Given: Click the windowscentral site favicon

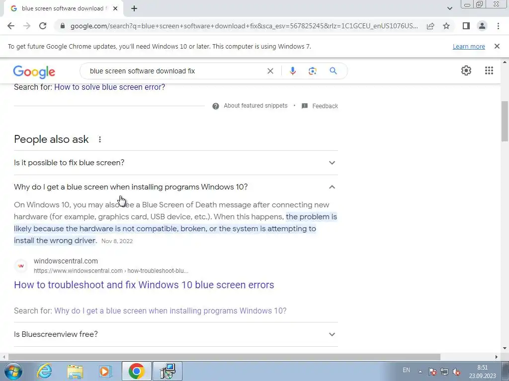Looking at the screenshot, I should [21, 266].
